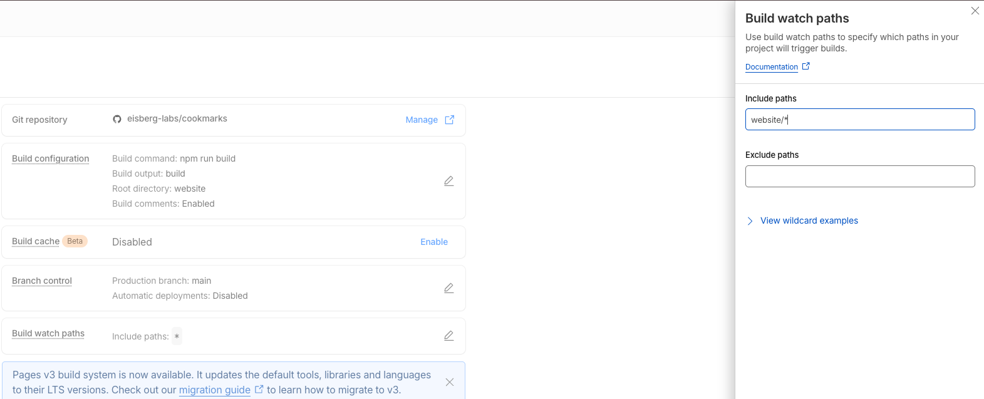Edit Branch control with pencil icon
The width and height of the screenshot is (984, 399).
tap(449, 288)
